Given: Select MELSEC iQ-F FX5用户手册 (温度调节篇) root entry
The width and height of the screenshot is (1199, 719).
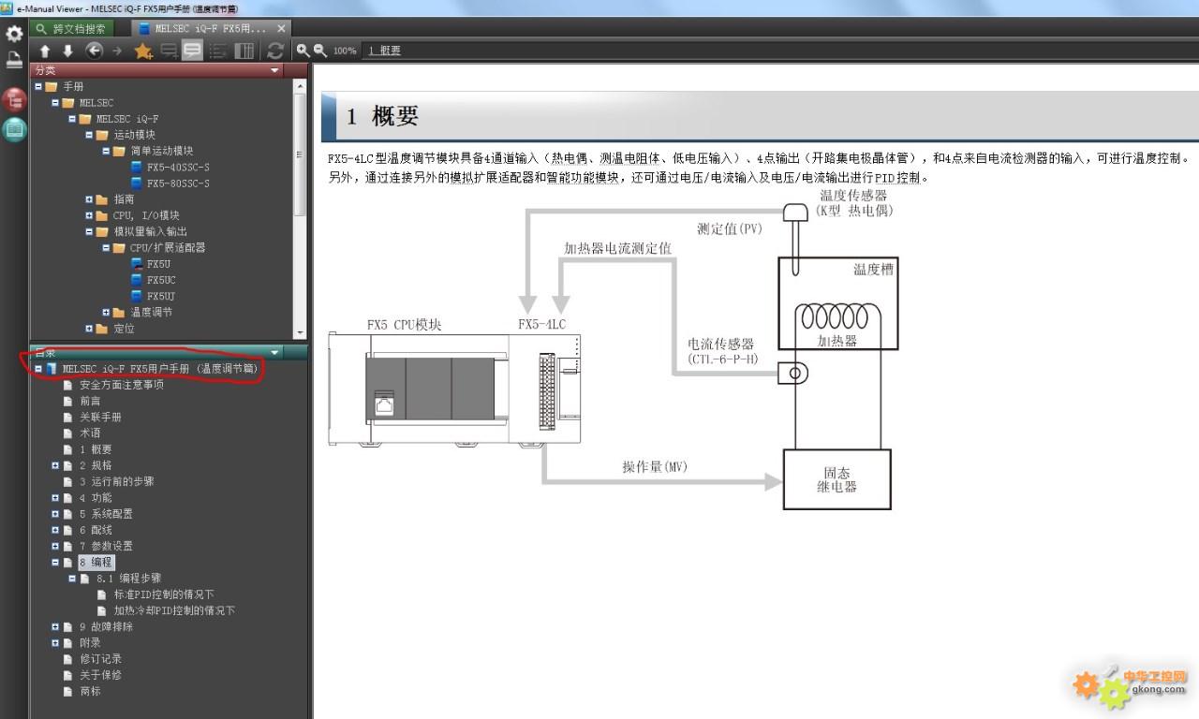Looking at the screenshot, I should pos(159,369).
